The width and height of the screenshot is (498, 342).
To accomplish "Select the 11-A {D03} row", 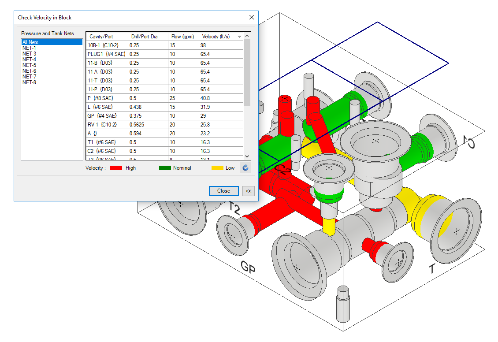I will tap(165, 72).
